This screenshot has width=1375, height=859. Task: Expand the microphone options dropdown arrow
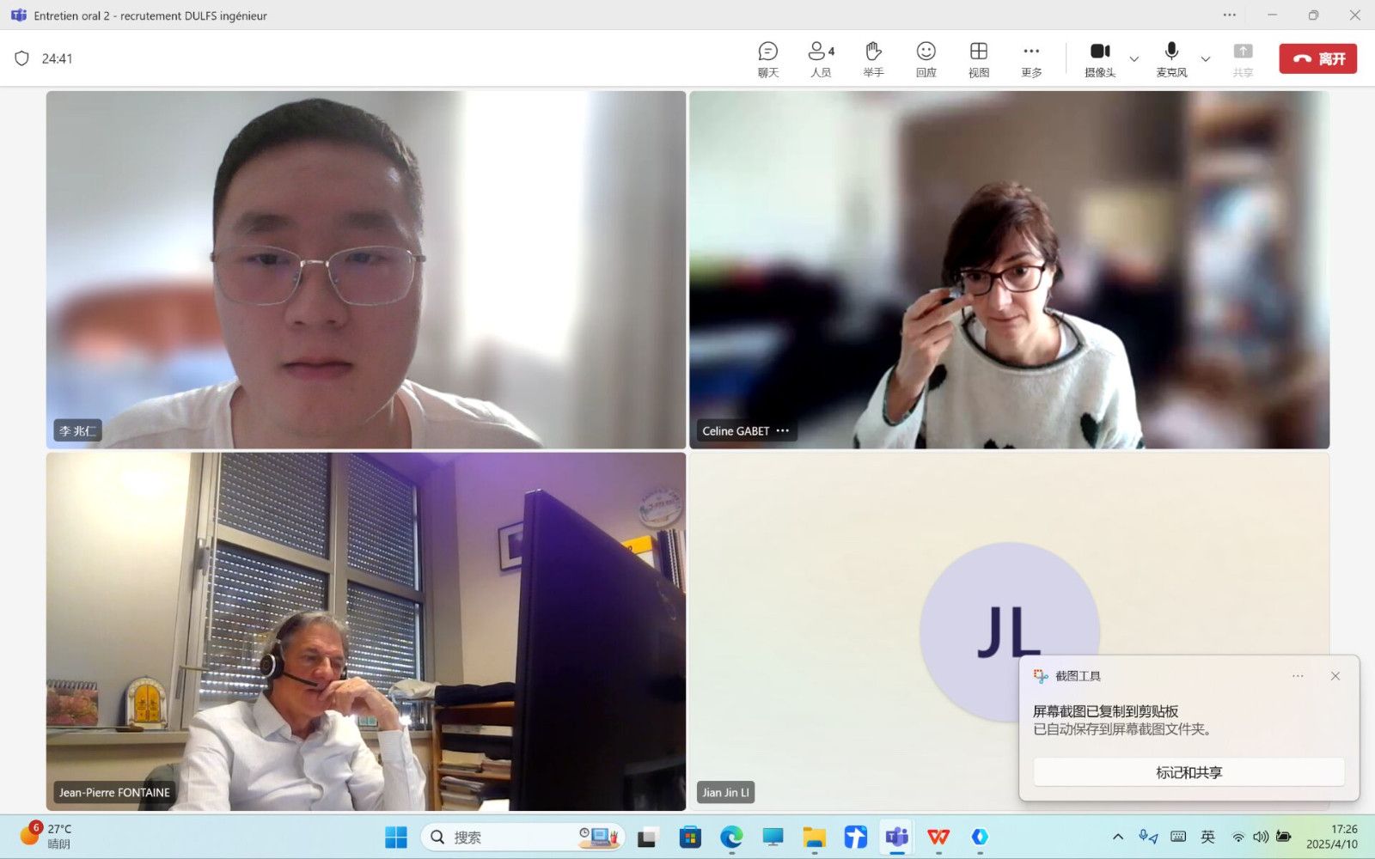(x=1206, y=59)
